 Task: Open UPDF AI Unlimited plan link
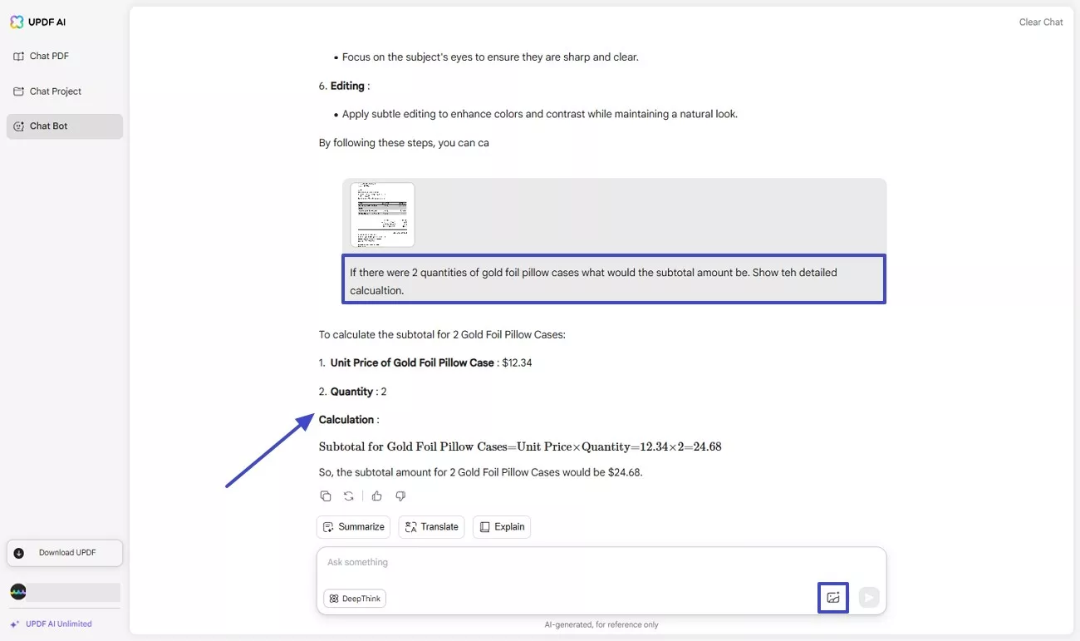click(x=51, y=624)
